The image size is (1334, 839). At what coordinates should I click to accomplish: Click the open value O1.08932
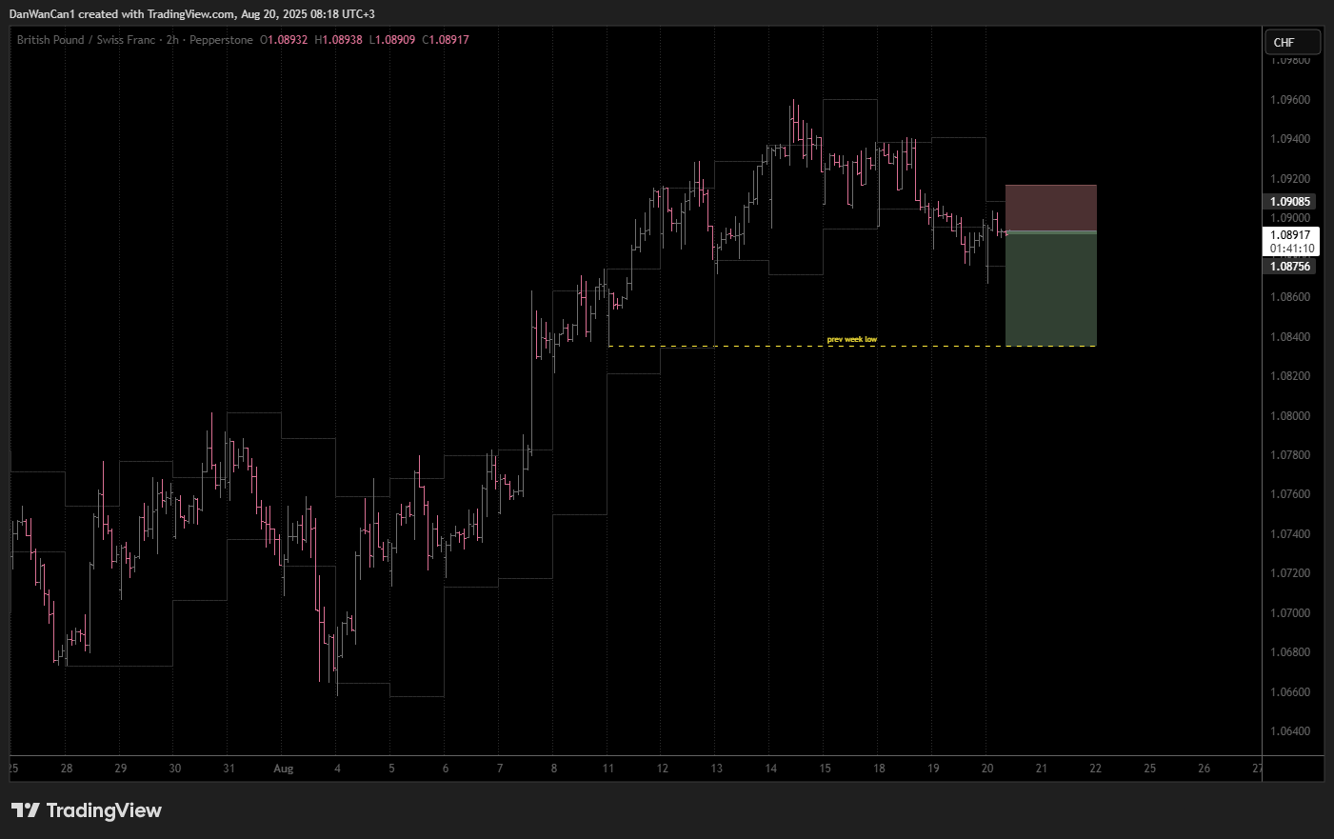(x=284, y=40)
